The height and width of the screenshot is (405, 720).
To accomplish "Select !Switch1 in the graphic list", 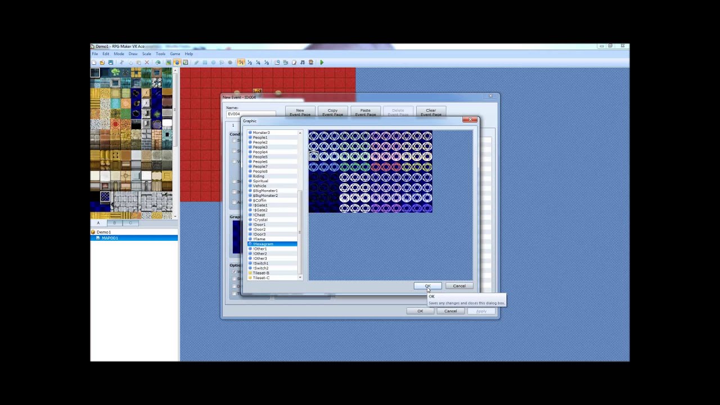I will tap(273, 263).
